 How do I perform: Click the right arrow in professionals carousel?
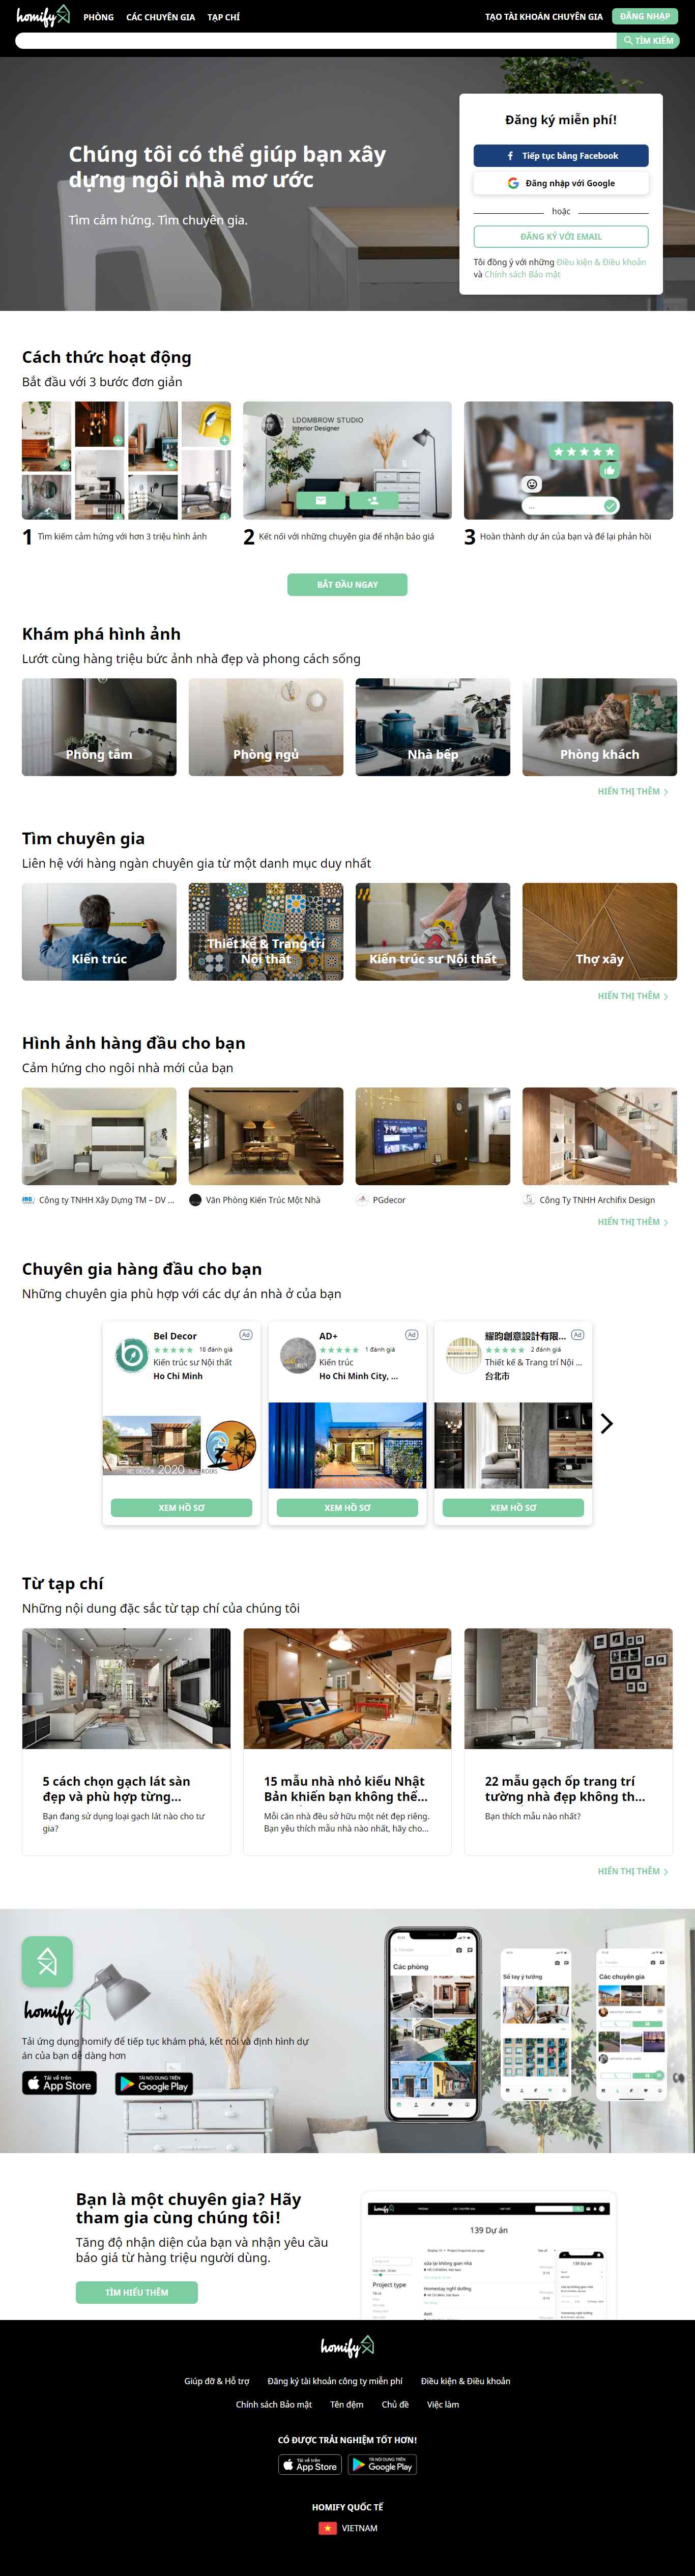tap(606, 1423)
